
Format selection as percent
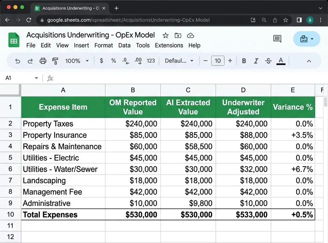click(114, 61)
